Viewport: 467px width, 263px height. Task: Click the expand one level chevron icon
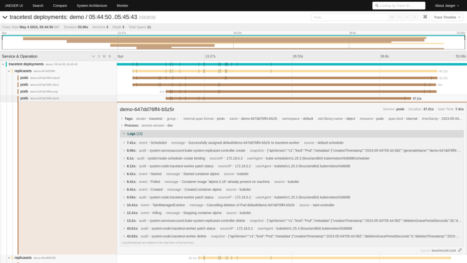click(99, 56)
